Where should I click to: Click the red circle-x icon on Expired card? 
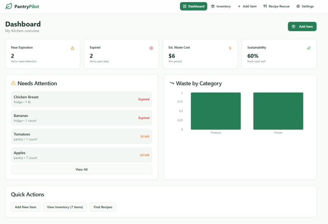click(x=151, y=48)
